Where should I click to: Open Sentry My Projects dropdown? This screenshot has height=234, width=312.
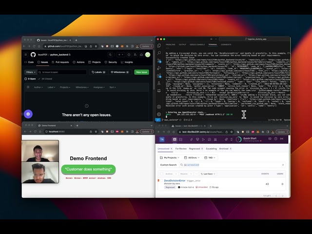pos(170,157)
